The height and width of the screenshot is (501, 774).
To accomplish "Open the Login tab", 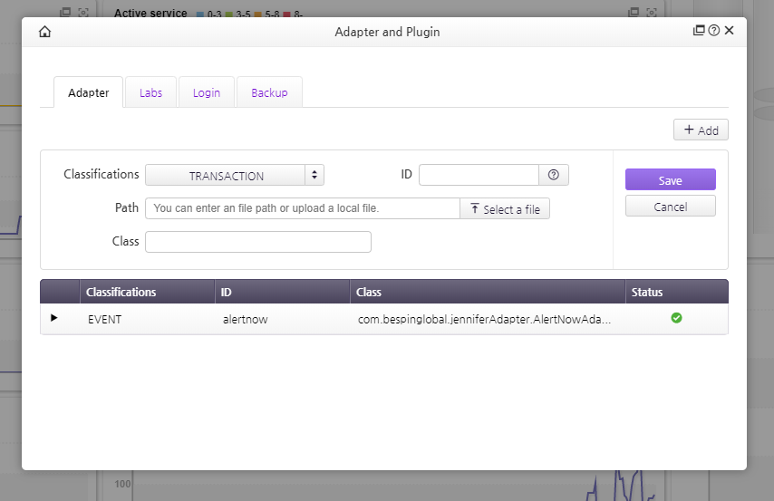I will click(207, 92).
